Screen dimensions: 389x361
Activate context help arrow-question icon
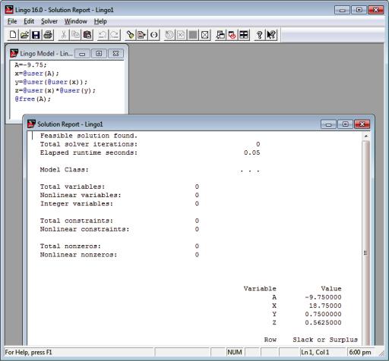271,35
